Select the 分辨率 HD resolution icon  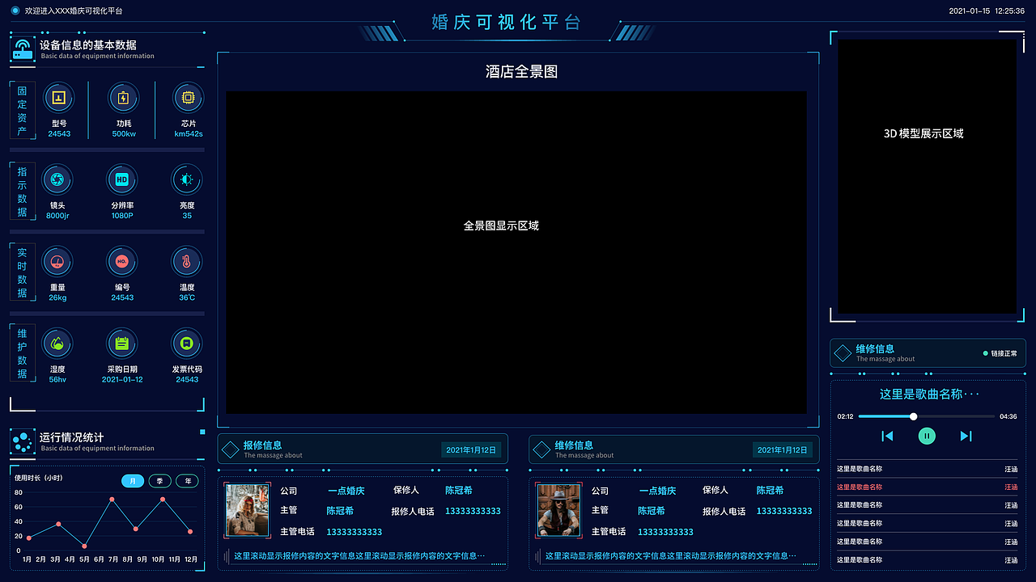[x=122, y=179]
